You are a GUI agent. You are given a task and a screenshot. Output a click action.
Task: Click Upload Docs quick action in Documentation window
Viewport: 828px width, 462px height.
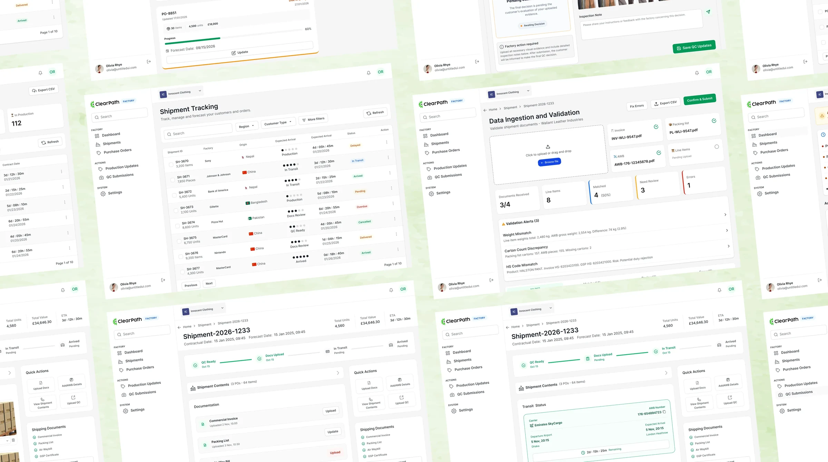click(x=369, y=386)
